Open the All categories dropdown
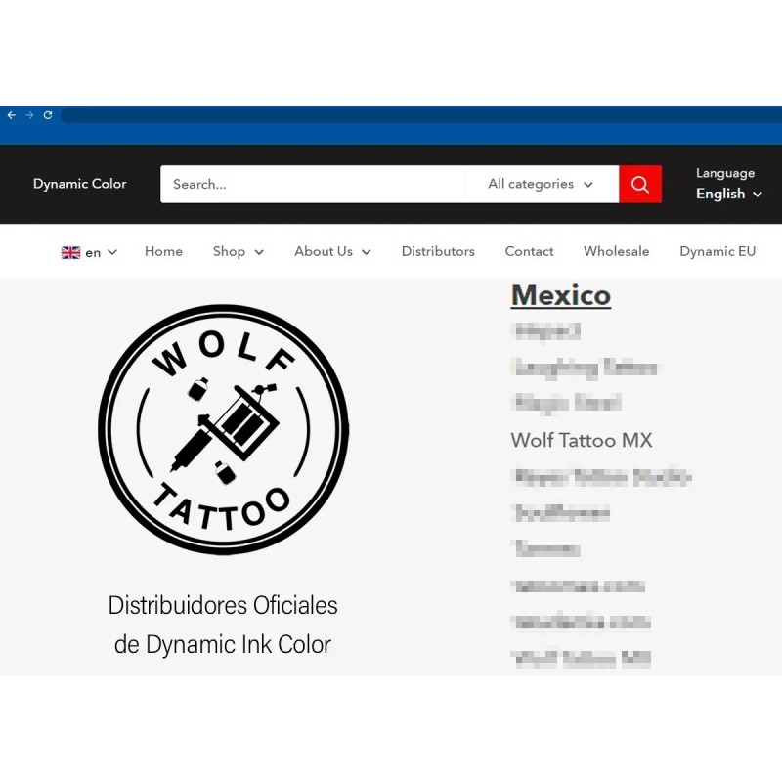The width and height of the screenshot is (782, 782). tap(541, 184)
